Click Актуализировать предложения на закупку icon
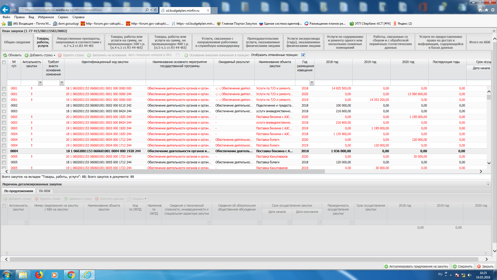Screen dimensions: 497x280 pyautogui.click(x=386, y=267)
